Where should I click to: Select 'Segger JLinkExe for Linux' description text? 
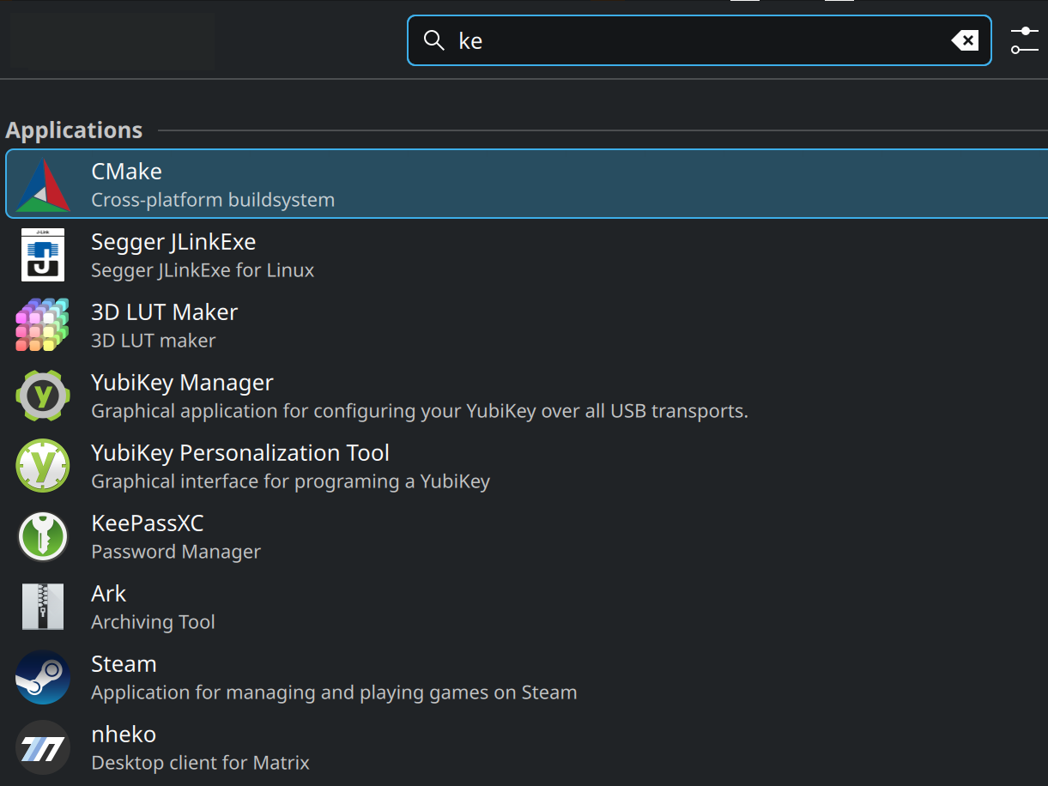[x=203, y=270]
